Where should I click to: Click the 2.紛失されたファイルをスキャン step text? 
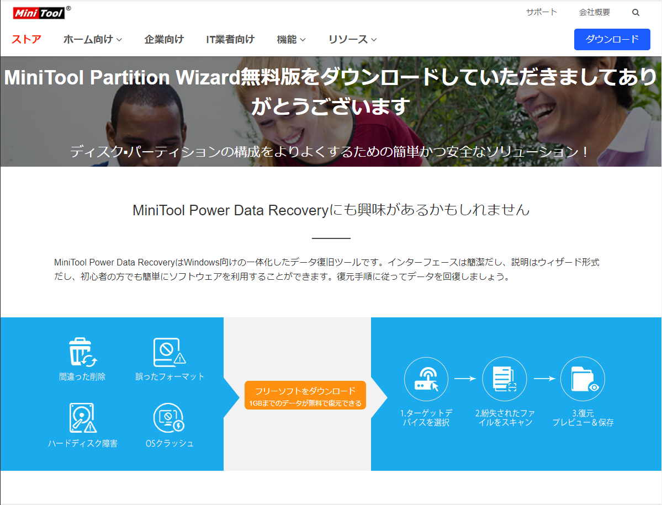tap(505, 418)
